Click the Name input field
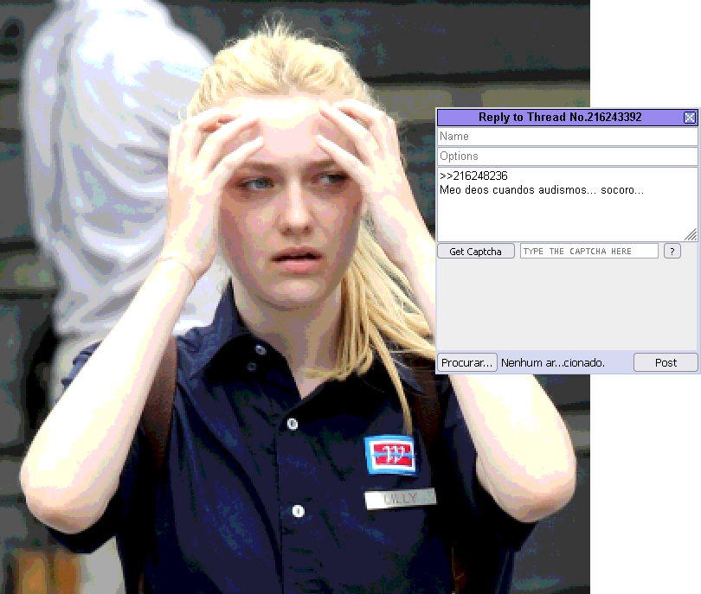701x594 pixels. click(568, 137)
